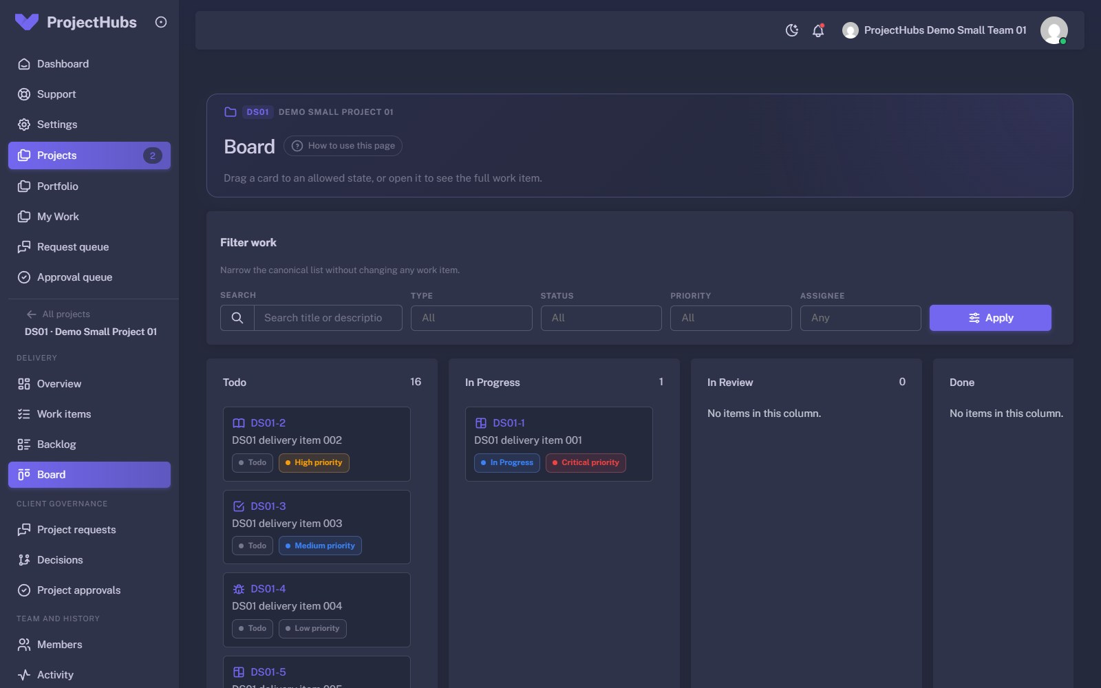Open the Priority filter dropdown
The image size is (1101, 688).
(731, 318)
